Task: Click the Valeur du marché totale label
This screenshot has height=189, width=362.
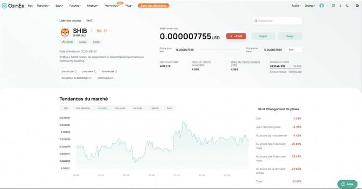Action: click(201, 64)
